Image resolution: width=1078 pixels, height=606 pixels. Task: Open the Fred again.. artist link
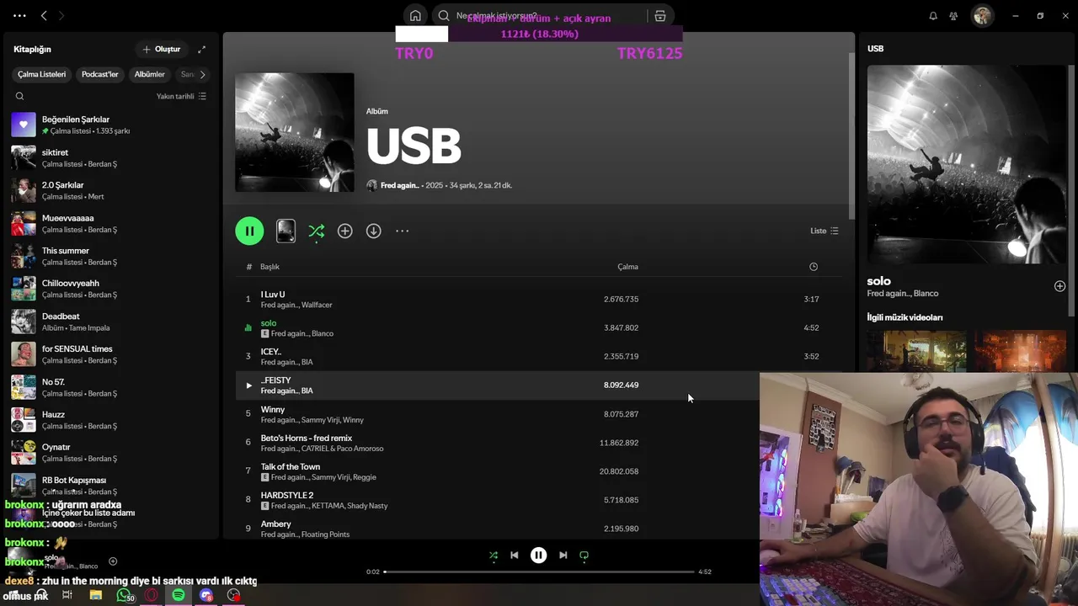[x=400, y=185]
